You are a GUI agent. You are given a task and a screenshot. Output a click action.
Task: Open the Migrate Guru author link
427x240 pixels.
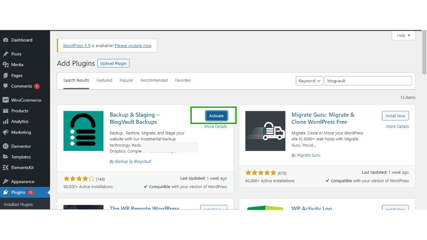pos(309,155)
